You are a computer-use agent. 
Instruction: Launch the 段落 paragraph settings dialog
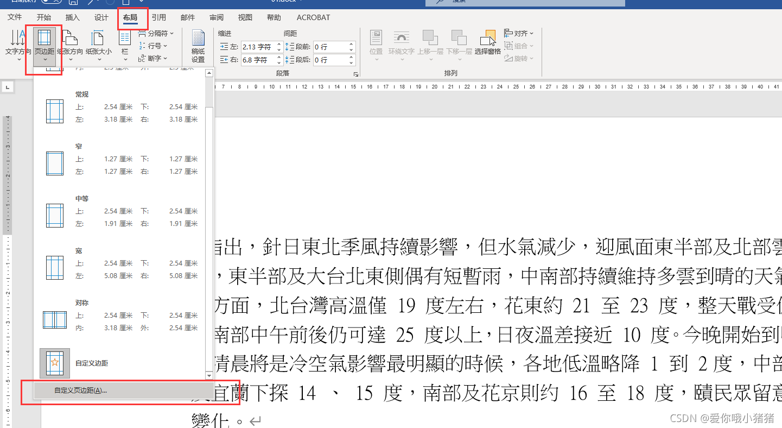click(356, 74)
